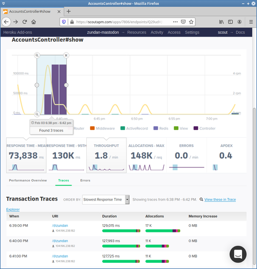Open the Explorer link
257x269 pixels.
(x=13, y=209)
